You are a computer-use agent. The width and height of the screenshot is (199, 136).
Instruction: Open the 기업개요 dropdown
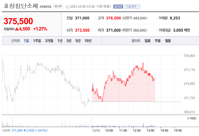[x=132, y=7]
